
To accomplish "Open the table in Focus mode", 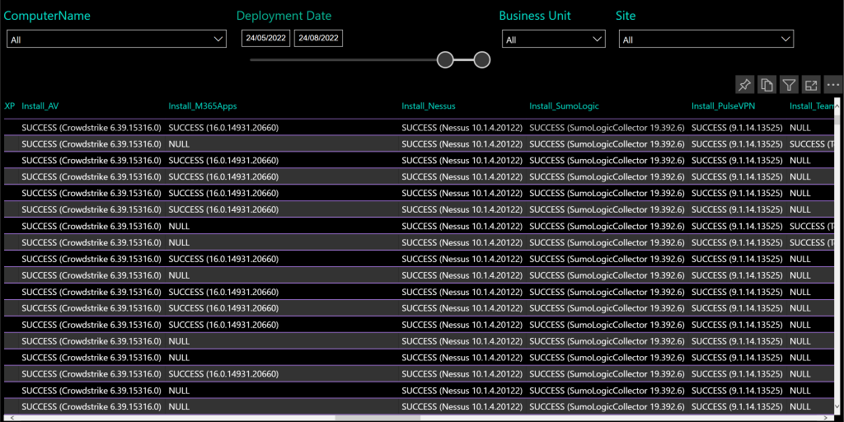I will (811, 85).
